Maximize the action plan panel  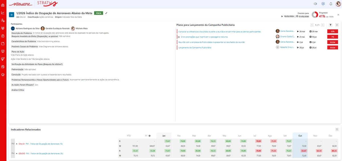click(x=337, y=25)
